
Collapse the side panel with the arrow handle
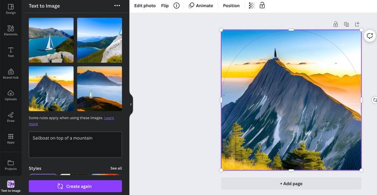point(131,104)
